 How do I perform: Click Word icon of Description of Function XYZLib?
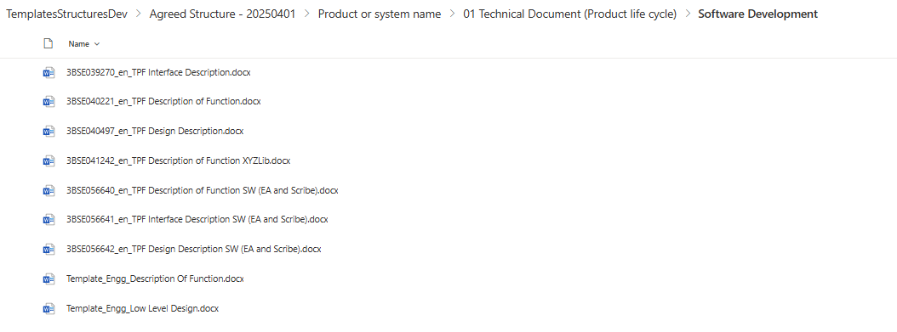pyautogui.click(x=49, y=160)
